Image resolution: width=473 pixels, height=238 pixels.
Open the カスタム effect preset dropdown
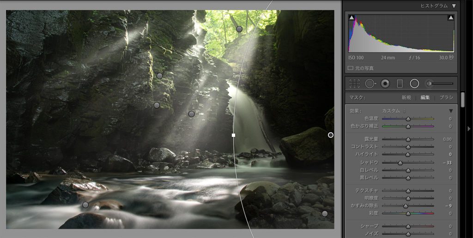394,111
